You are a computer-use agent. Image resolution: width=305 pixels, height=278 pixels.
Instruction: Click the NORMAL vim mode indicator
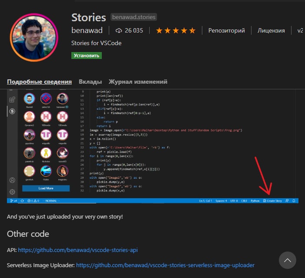51,201
